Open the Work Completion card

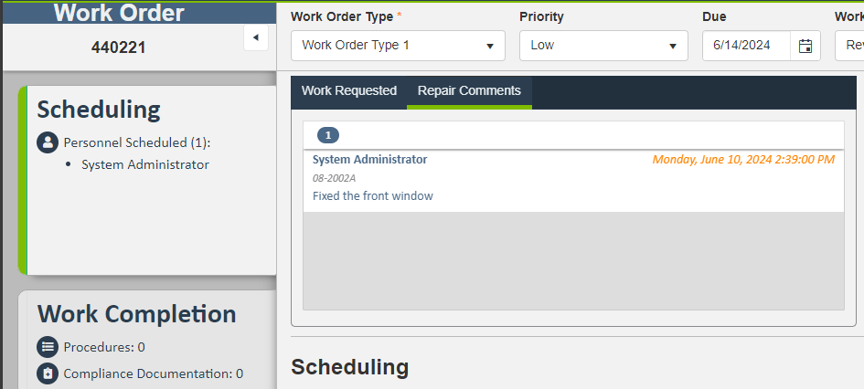[x=137, y=314]
